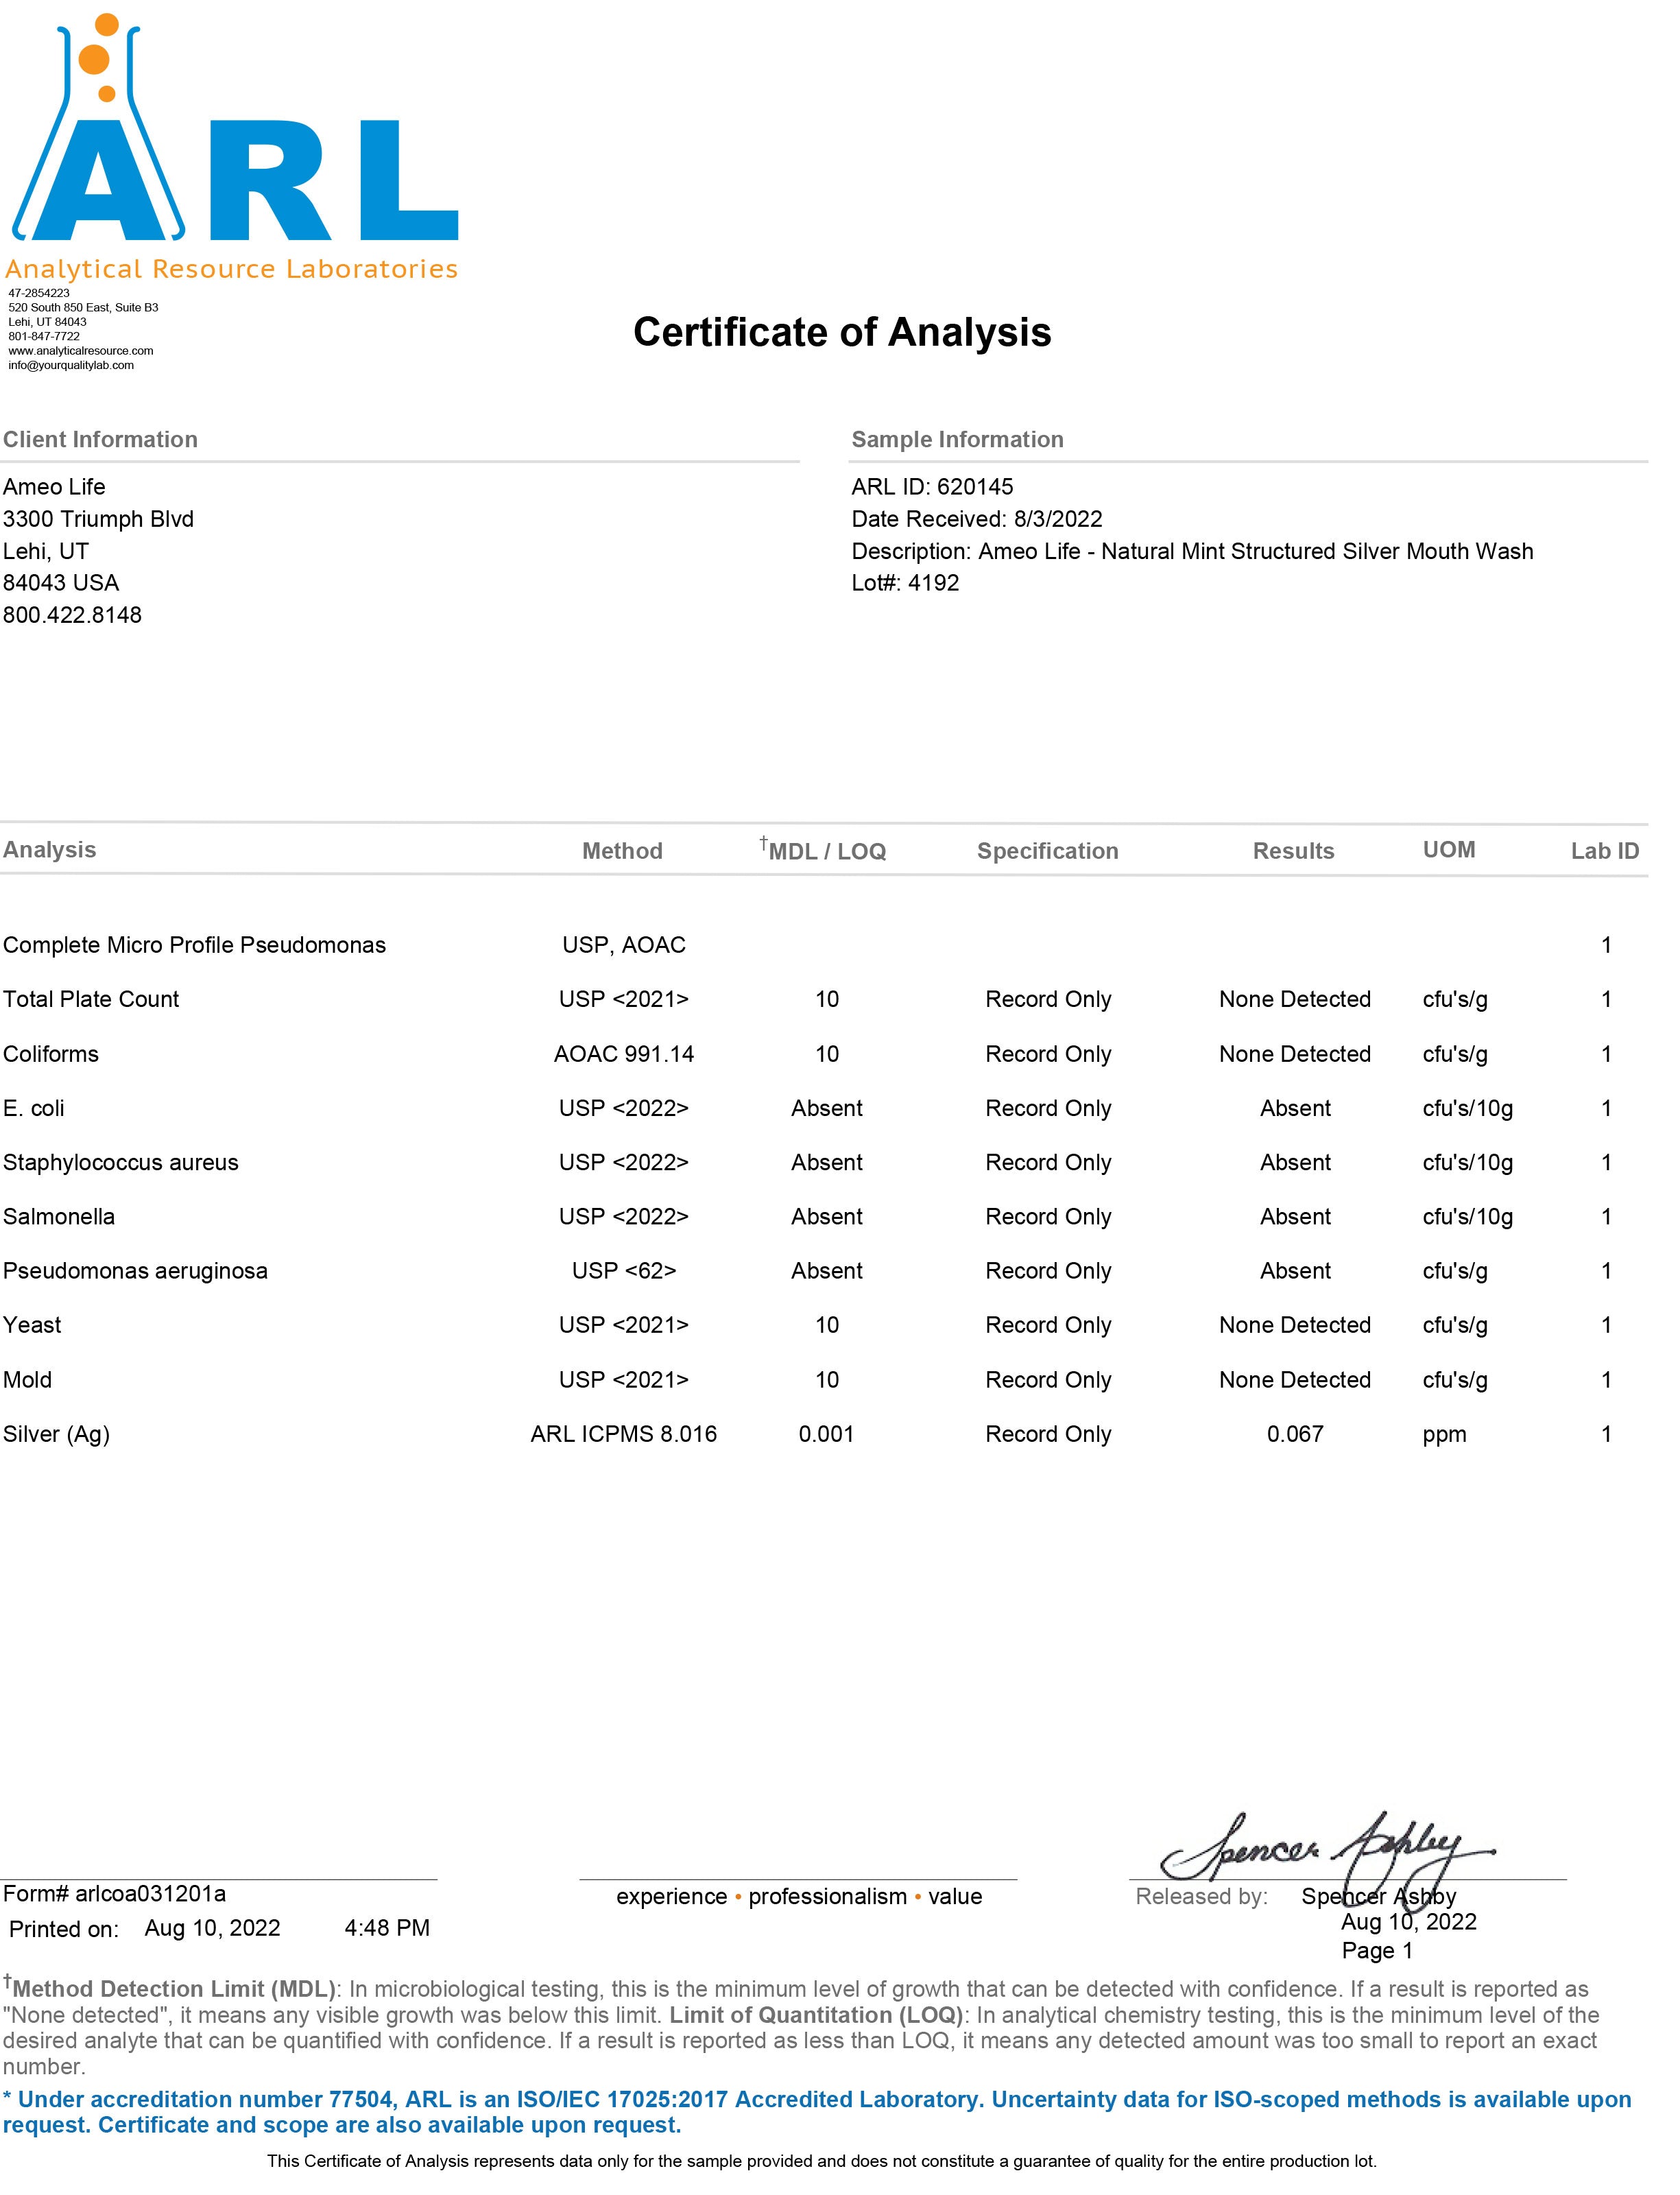Click the Method column header
The image size is (1680, 2195).
pyautogui.click(x=622, y=851)
